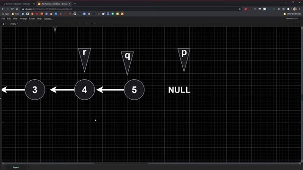The image size is (303, 170).
Task: Click the horizontal canvas scrollbar
Action: point(121,164)
